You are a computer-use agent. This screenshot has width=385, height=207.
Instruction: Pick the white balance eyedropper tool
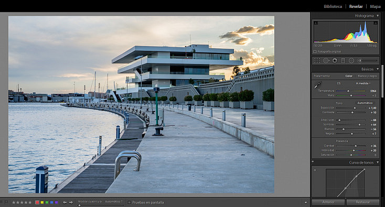(x=318, y=85)
